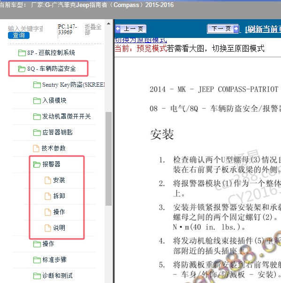Collapse 报警器 tree node
281x283 pixels.
pos(51,164)
